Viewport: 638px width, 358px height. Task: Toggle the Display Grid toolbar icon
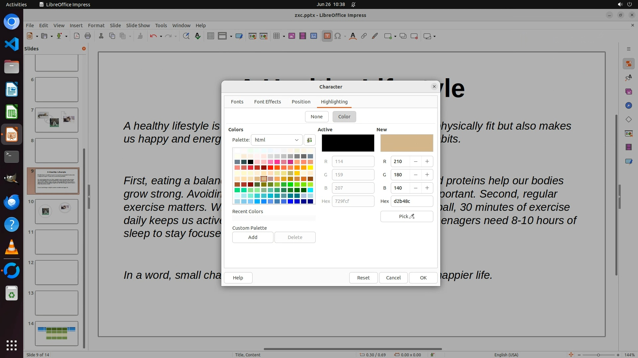[x=211, y=36]
